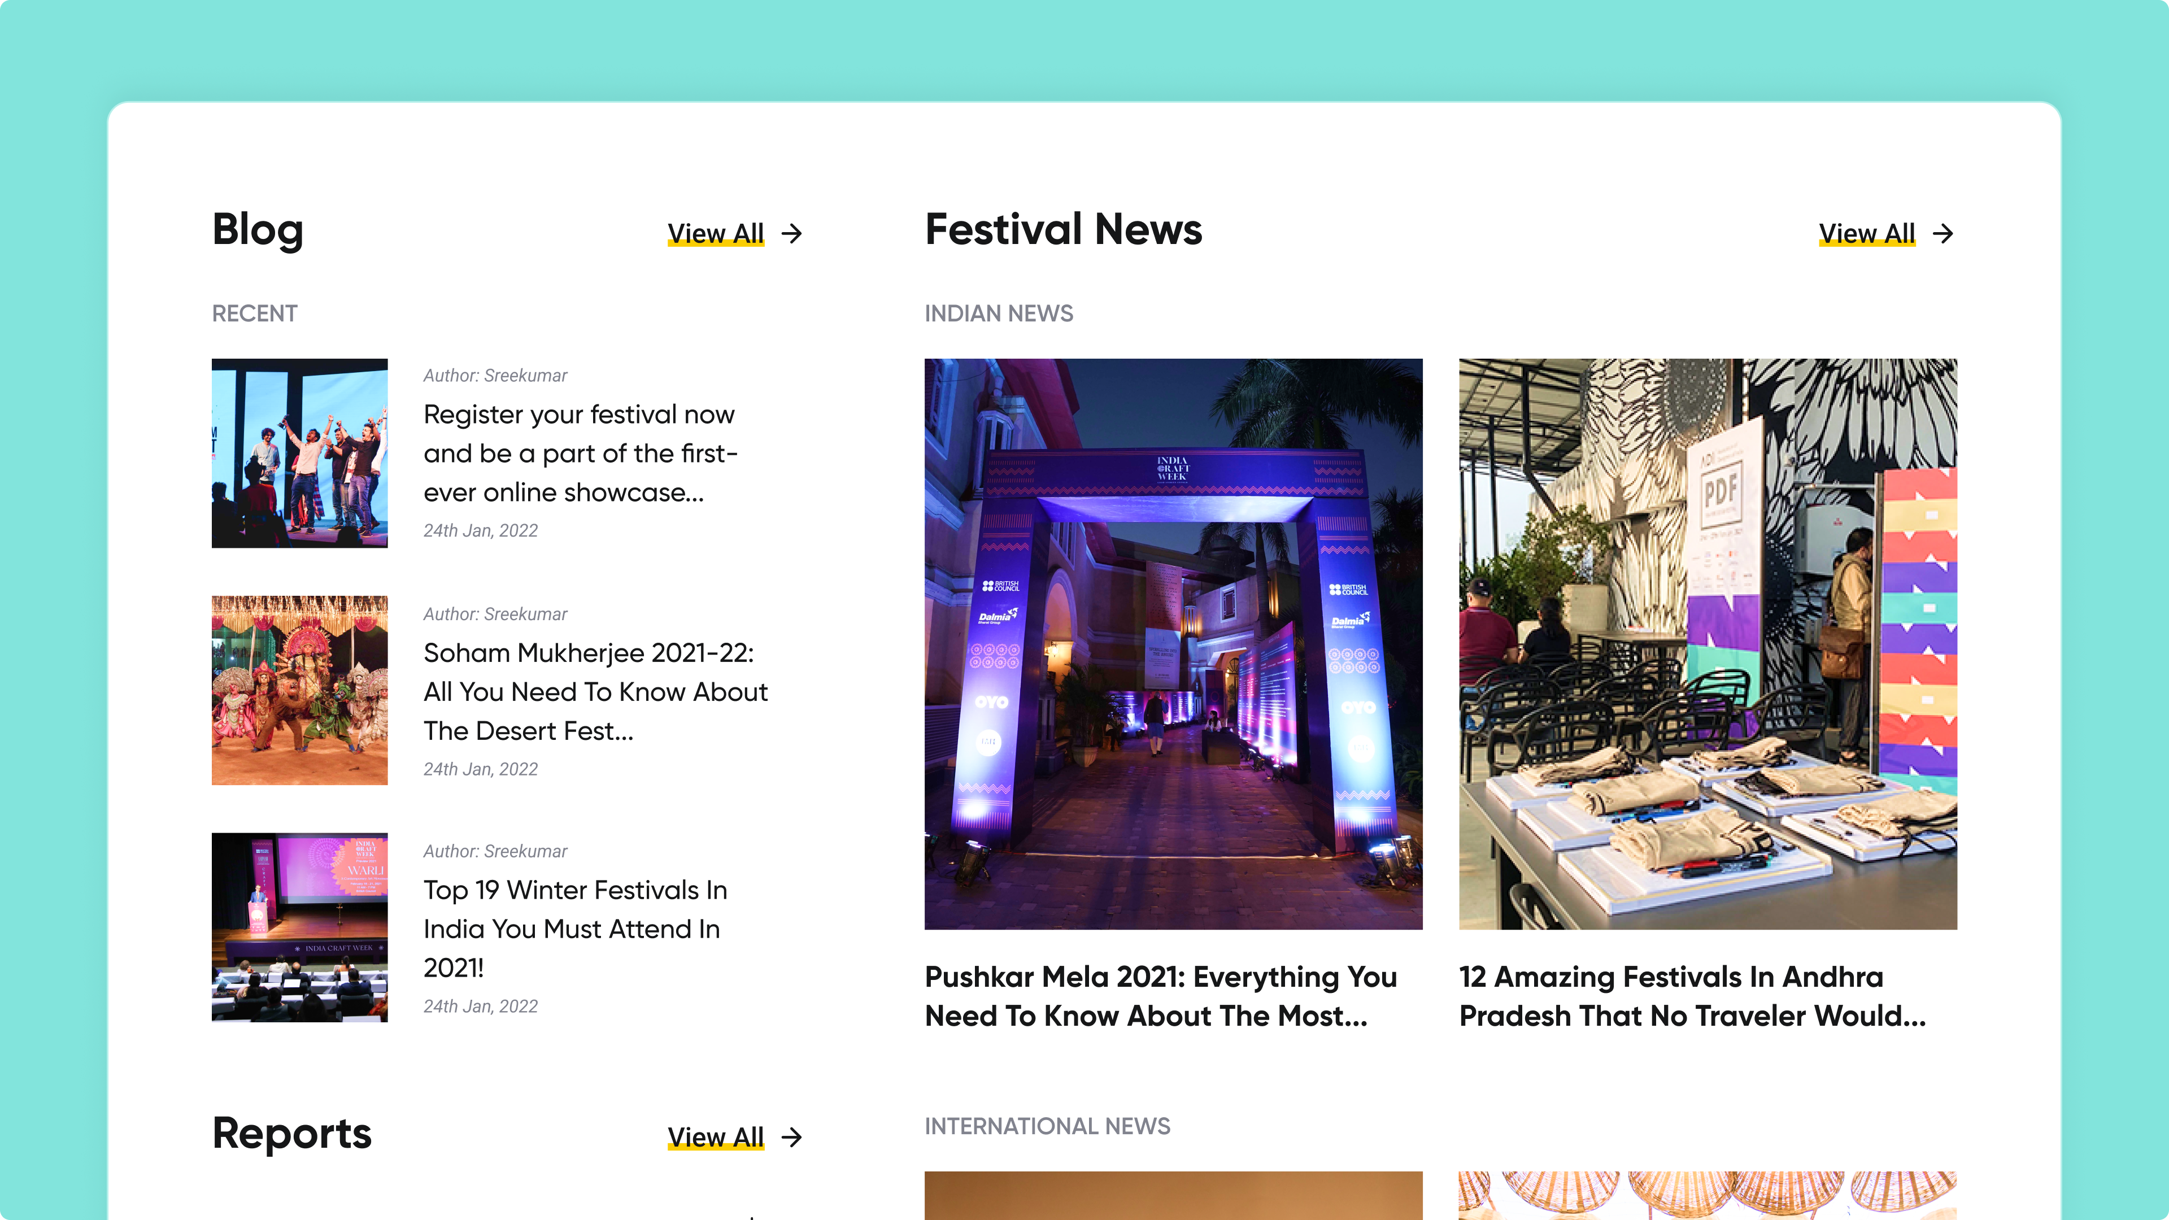The image size is (2169, 1220).
Task: Open the Festival News View All link
Action: pos(1866,233)
